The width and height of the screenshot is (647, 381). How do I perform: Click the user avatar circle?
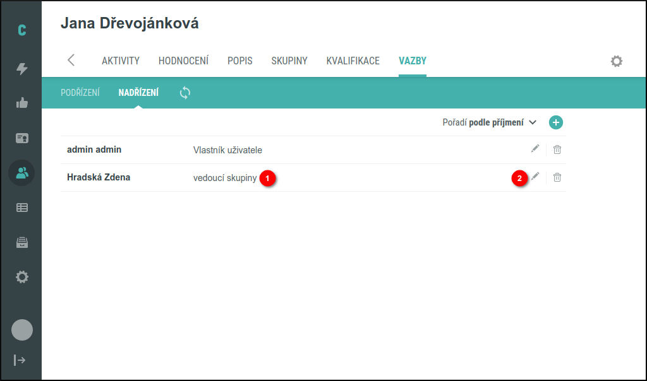[22, 330]
